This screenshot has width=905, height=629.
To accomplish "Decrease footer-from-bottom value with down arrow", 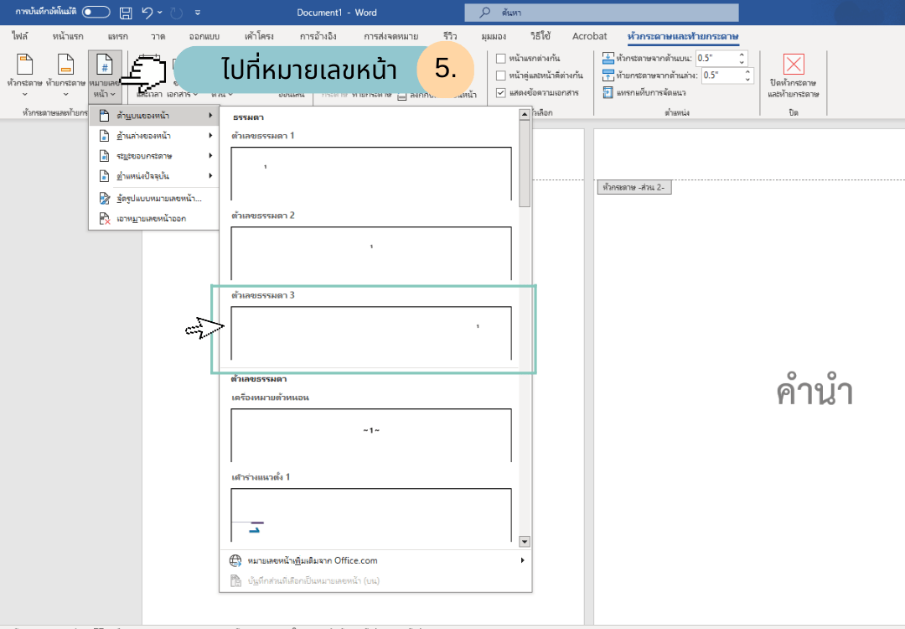I will [747, 79].
